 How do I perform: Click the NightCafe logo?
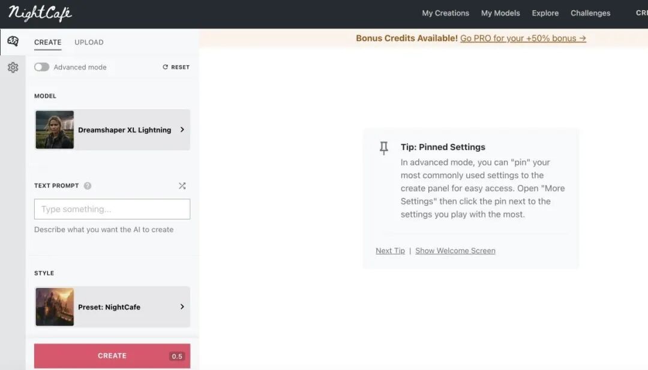[x=40, y=13]
